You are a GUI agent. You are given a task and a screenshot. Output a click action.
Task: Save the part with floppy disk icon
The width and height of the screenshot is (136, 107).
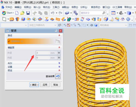[28, 13]
